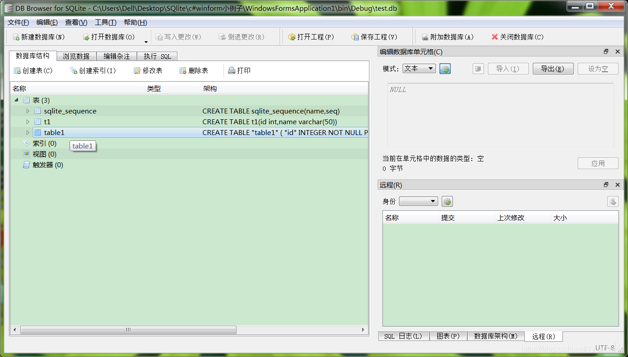Select sqlite_sequence table row
Viewport: 628px width, 357px height.
(189, 111)
